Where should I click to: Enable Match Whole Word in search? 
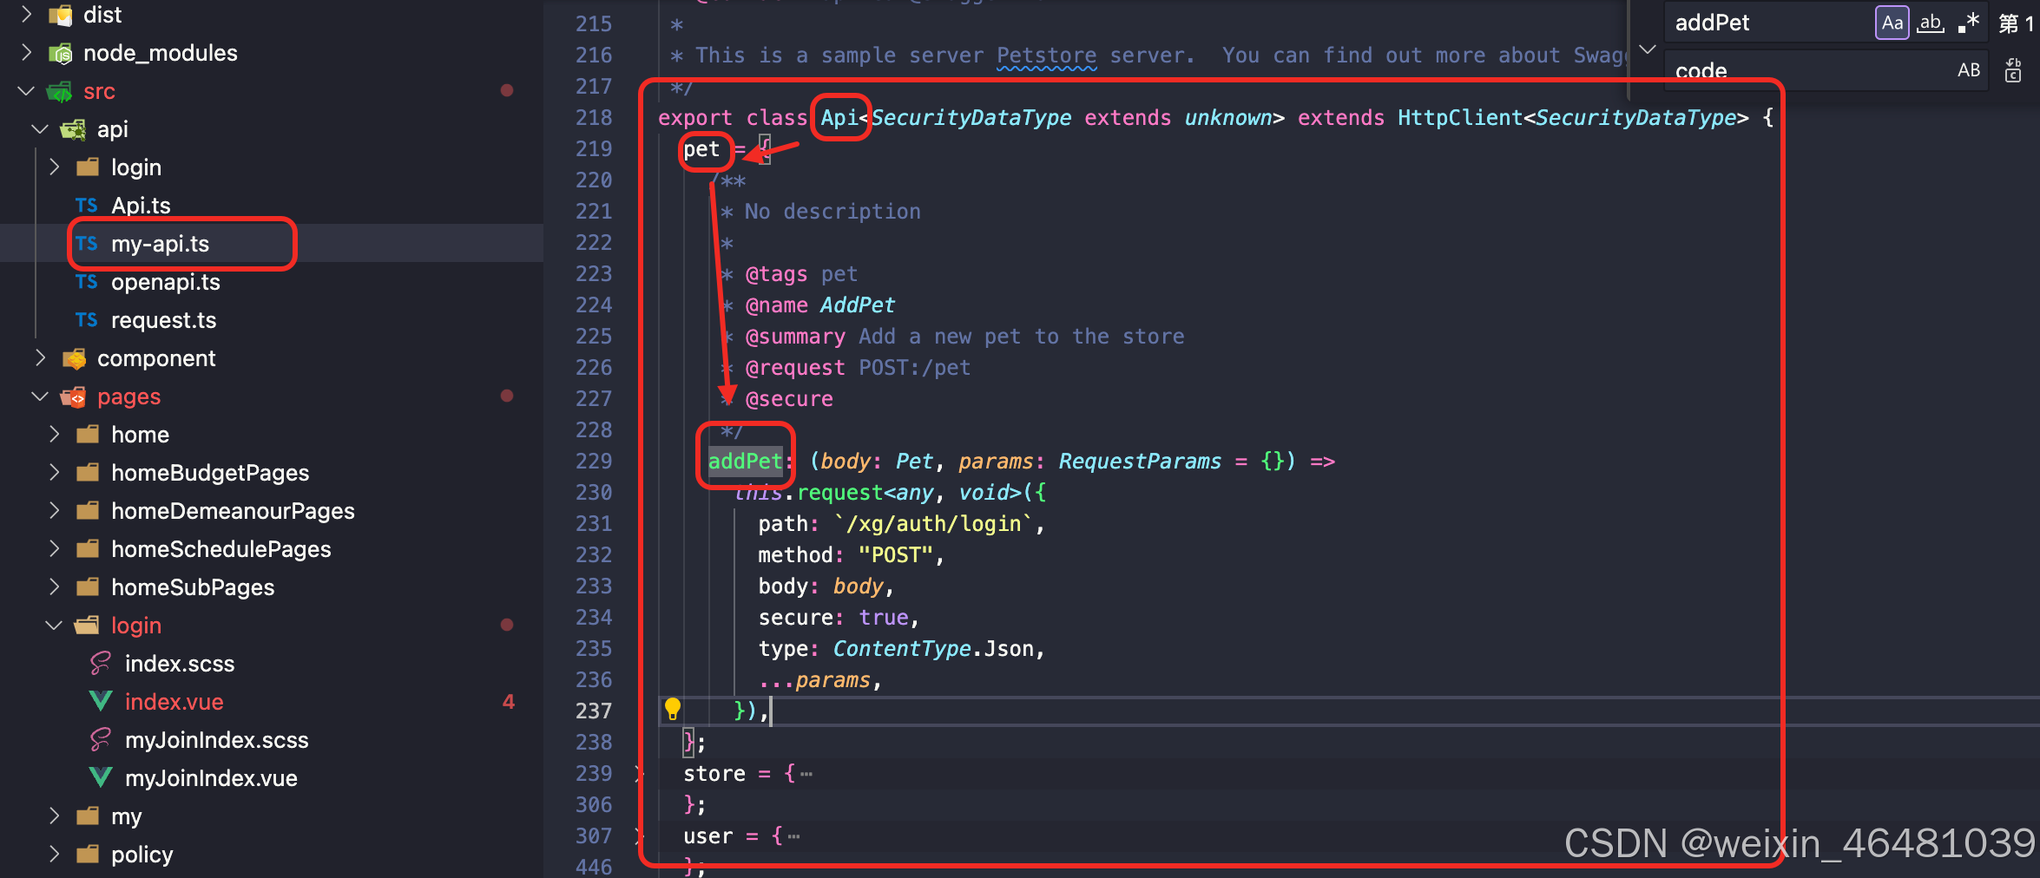coord(1931,22)
